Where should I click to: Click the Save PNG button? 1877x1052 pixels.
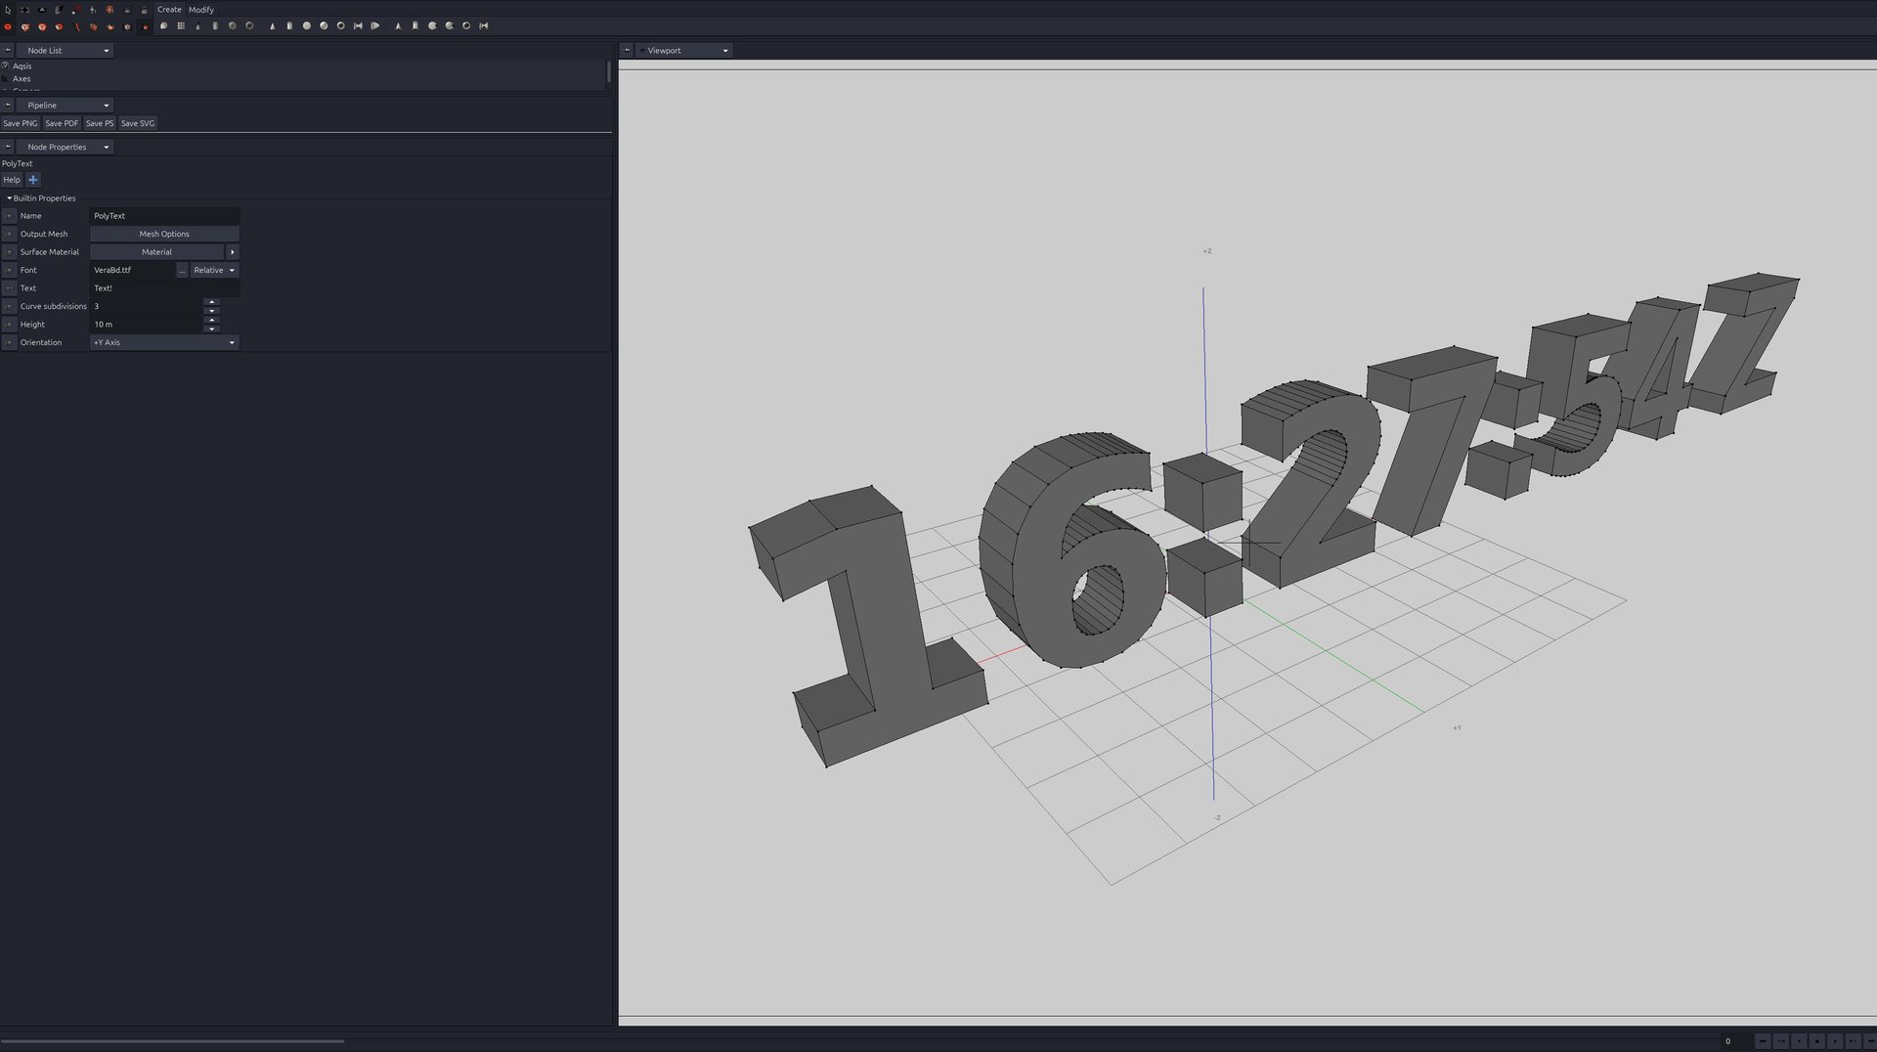(21, 124)
